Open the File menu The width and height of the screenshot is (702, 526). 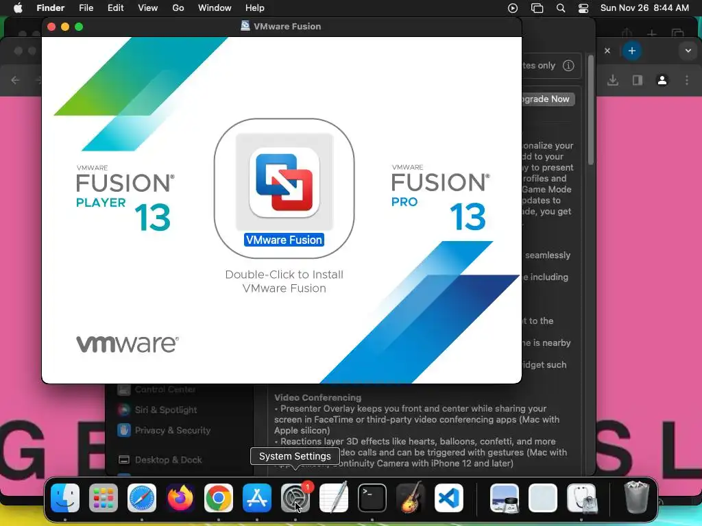pyautogui.click(x=86, y=8)
